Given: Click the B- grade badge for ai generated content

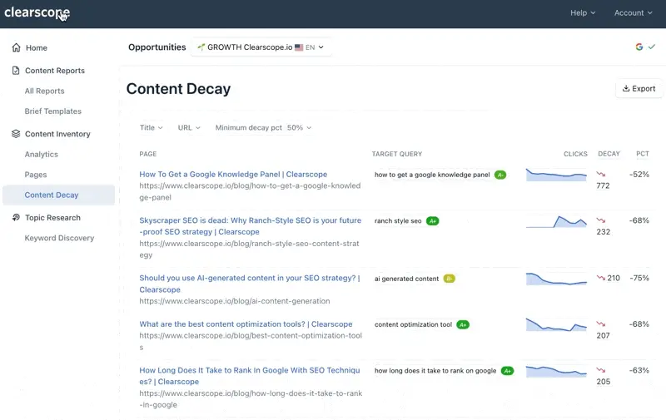Looking at the screenshot, I should click(x=449, y=279).
